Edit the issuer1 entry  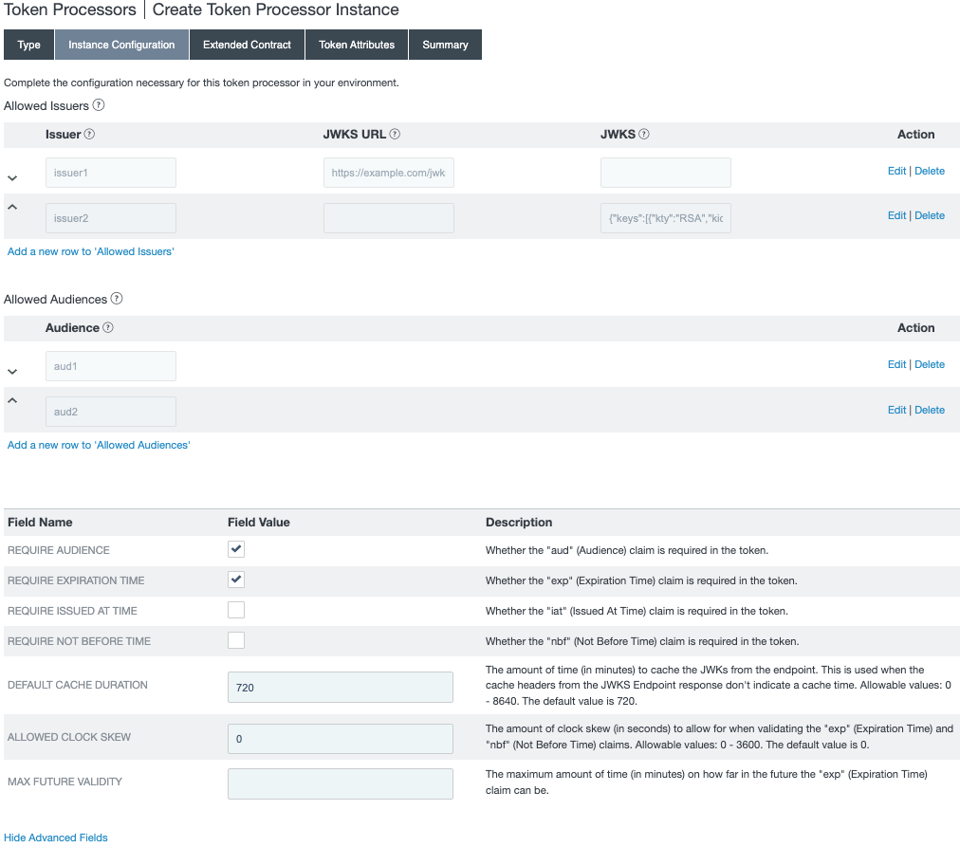click(896, 170)
